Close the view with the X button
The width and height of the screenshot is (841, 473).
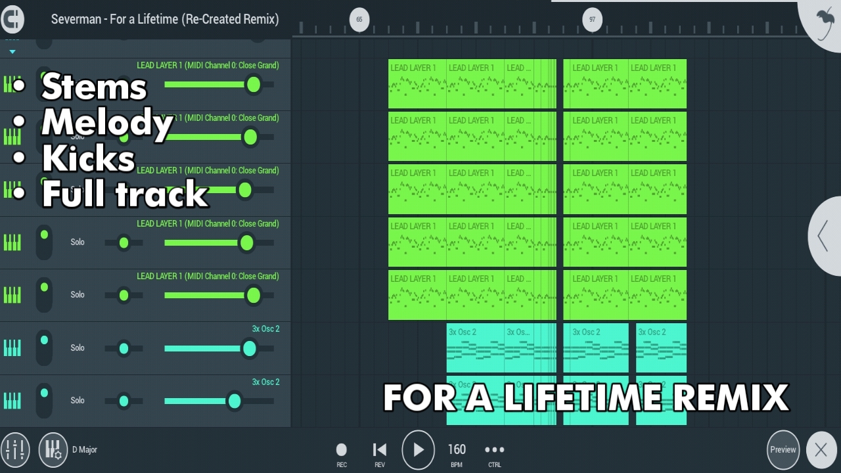click(821, 450)
